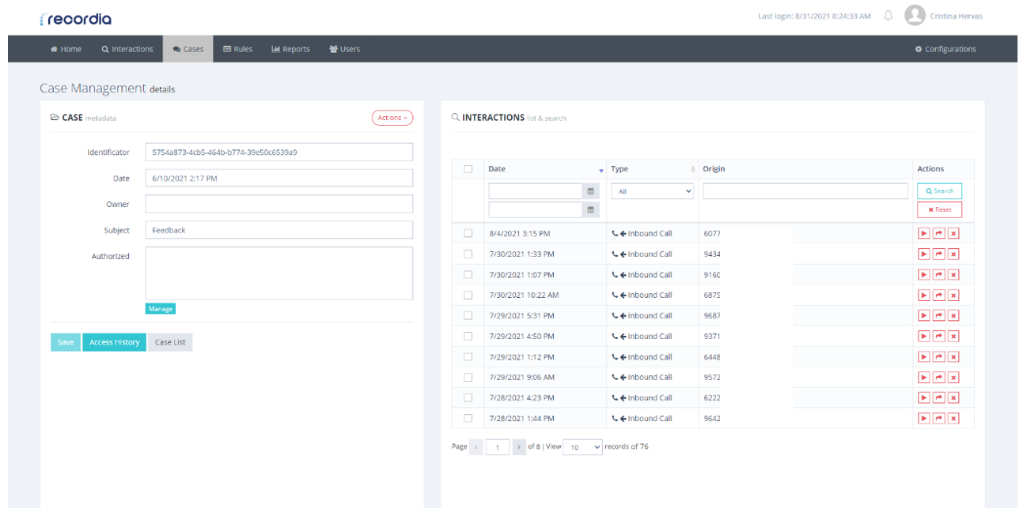The image size is (1027, 516).
Task: Open the start date calendar picker
Action: coord(590,191)
